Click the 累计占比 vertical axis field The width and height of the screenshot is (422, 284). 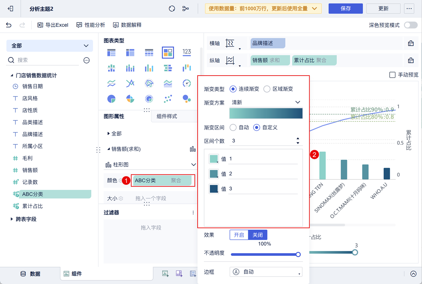pyautogui.click(x=314, y=60)
